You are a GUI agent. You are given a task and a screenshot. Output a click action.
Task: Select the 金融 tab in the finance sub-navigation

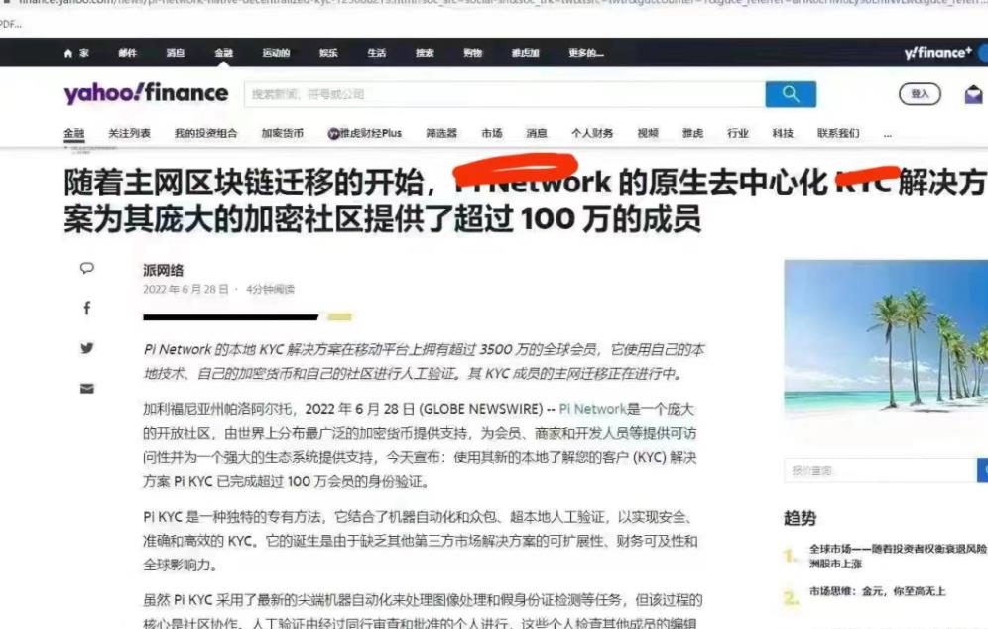[x=73, y=133]
